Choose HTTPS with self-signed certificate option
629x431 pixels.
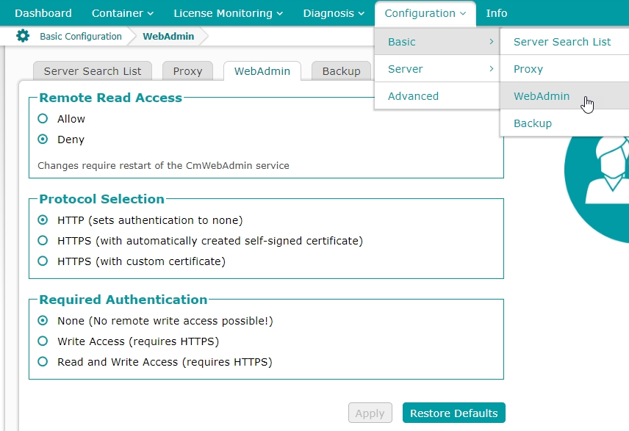pos(43,241)
